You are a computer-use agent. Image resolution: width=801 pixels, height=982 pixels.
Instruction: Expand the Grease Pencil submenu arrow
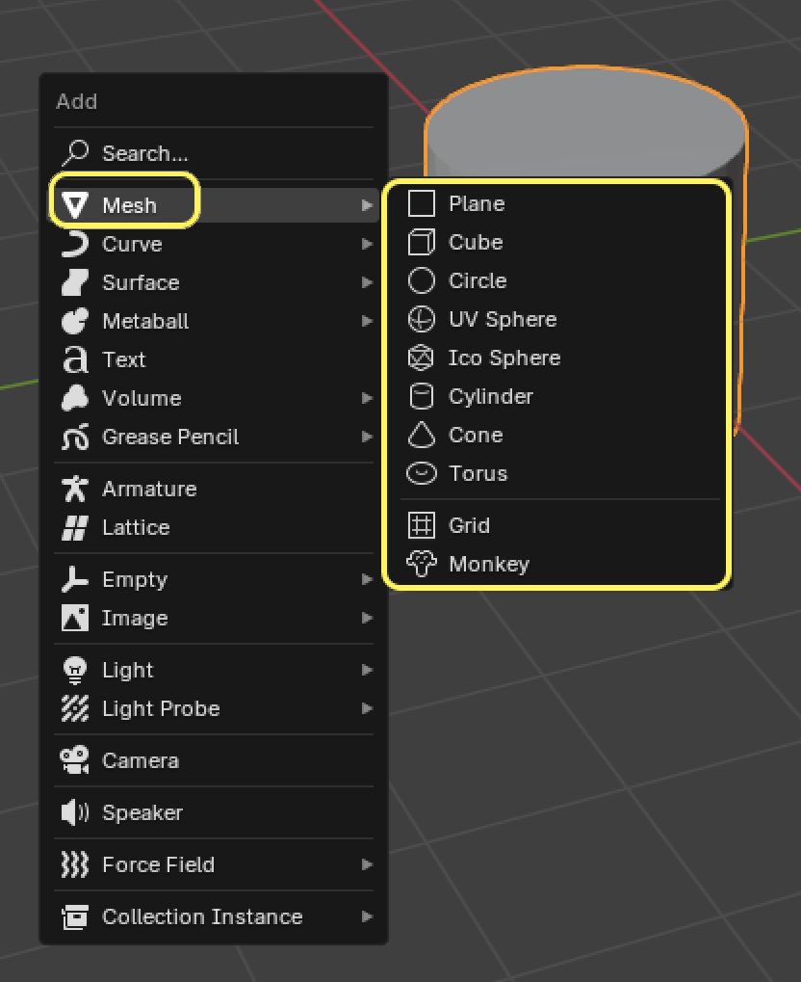(x=367, y=437)
